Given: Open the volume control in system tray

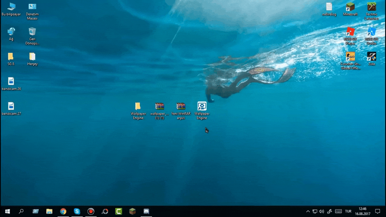Looking at the screenshot, I should pyautogui.click(x=322, y=211).
